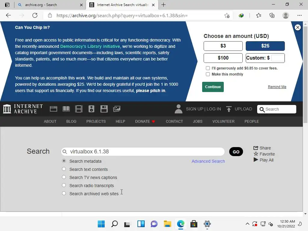The image size is (308, 231).
Task: Click the SIGN UP link
Action: tap(195, 109)
